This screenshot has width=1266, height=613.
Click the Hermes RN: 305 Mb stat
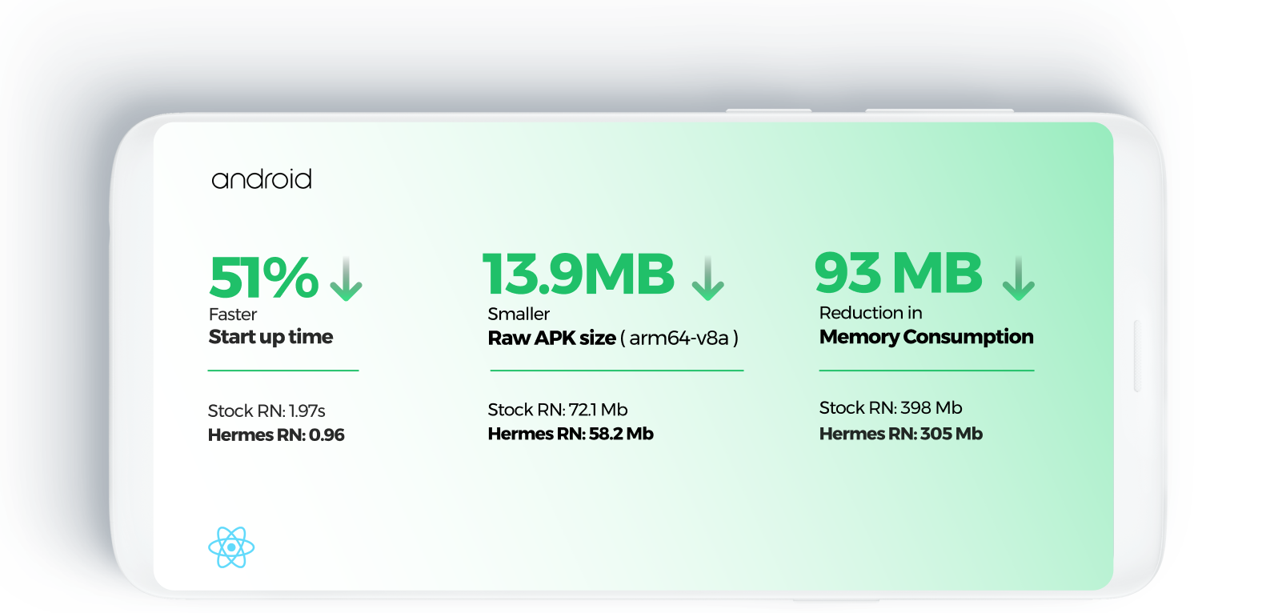pos(900,434)
